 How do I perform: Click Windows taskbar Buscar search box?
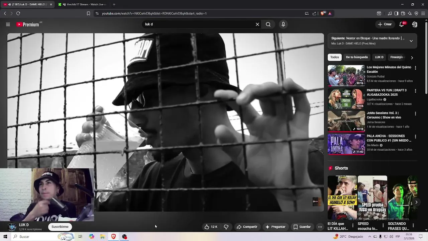43,237
